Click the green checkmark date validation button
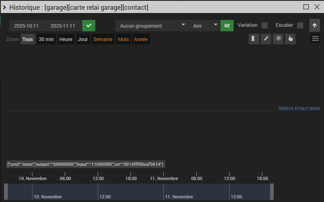 point(89,26)
